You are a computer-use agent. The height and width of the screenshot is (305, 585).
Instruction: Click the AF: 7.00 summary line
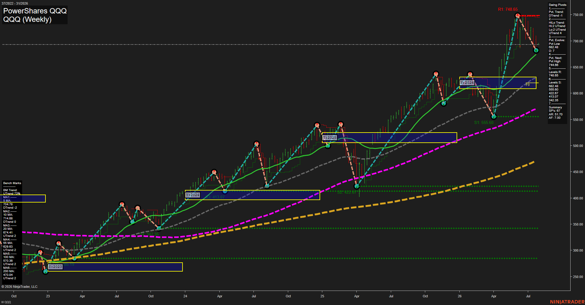pos(555,118)
